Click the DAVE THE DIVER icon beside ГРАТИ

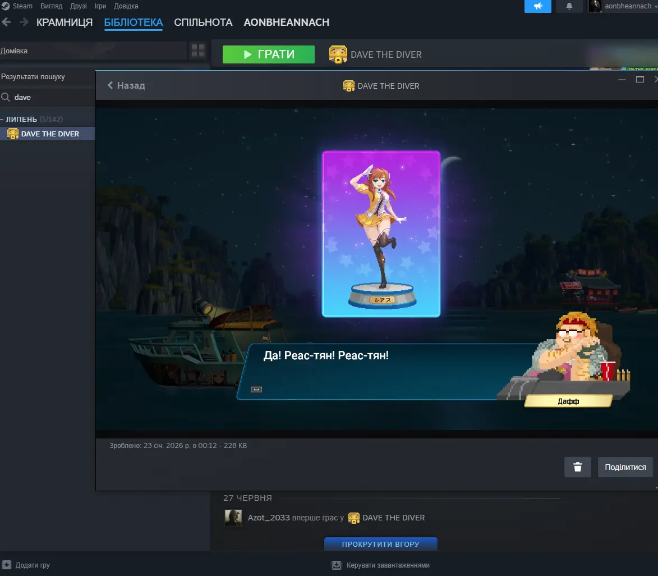pyautogui.click(x=338, y=54)
